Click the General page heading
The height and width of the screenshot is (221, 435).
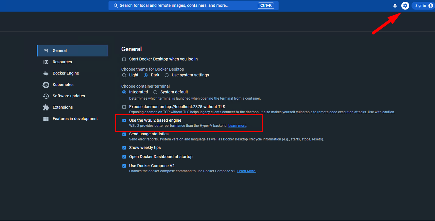coord(132,49)
